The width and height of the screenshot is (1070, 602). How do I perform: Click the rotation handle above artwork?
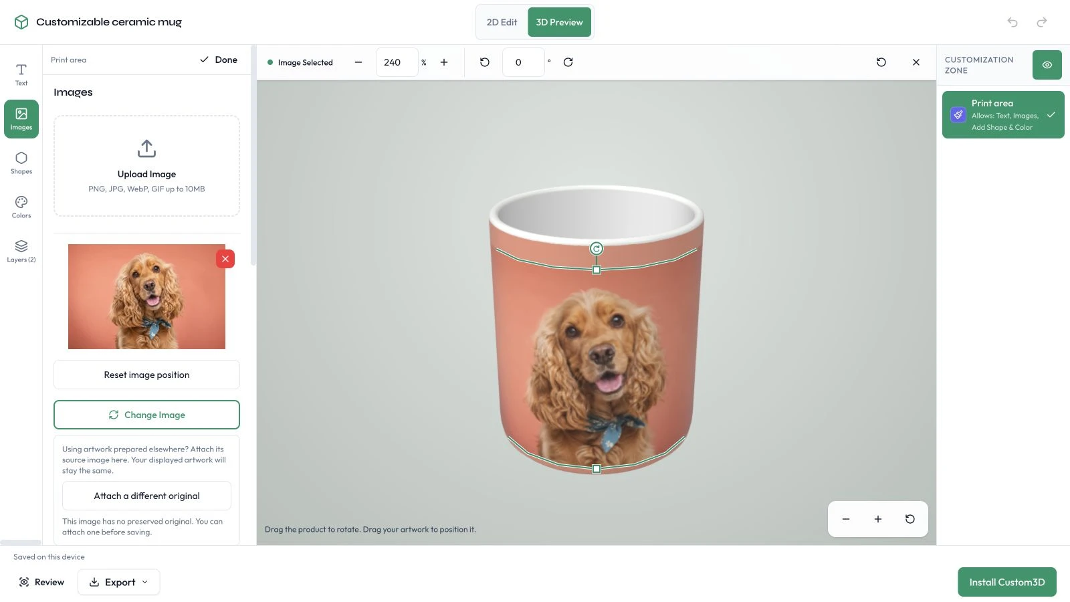click(597, 249)
